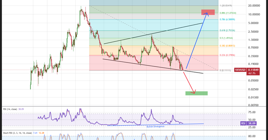This screenshot has height=140, width=268.
Task: Click the purple RSI tag on the axis
Action: [243, 123]
